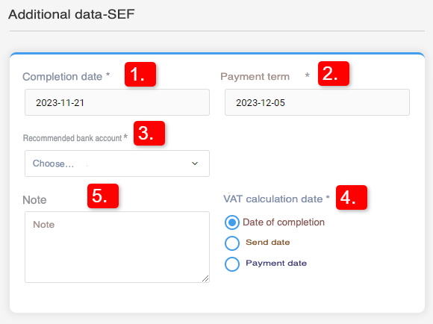Click the red number 4 marker

pos(352,198)
